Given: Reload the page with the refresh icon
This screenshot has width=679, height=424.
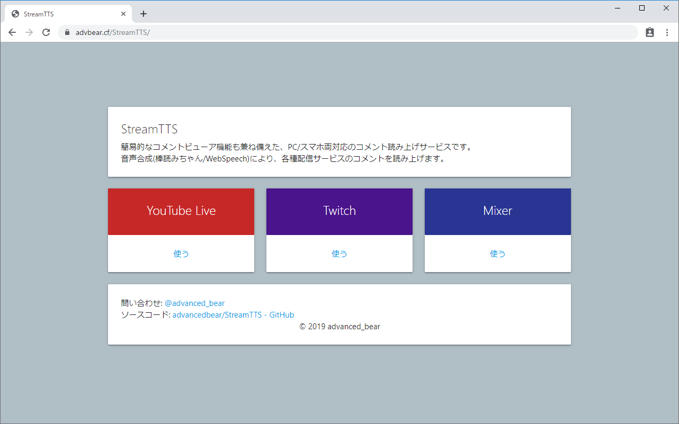Looking at the screenshot, I should tap(46, 32).
